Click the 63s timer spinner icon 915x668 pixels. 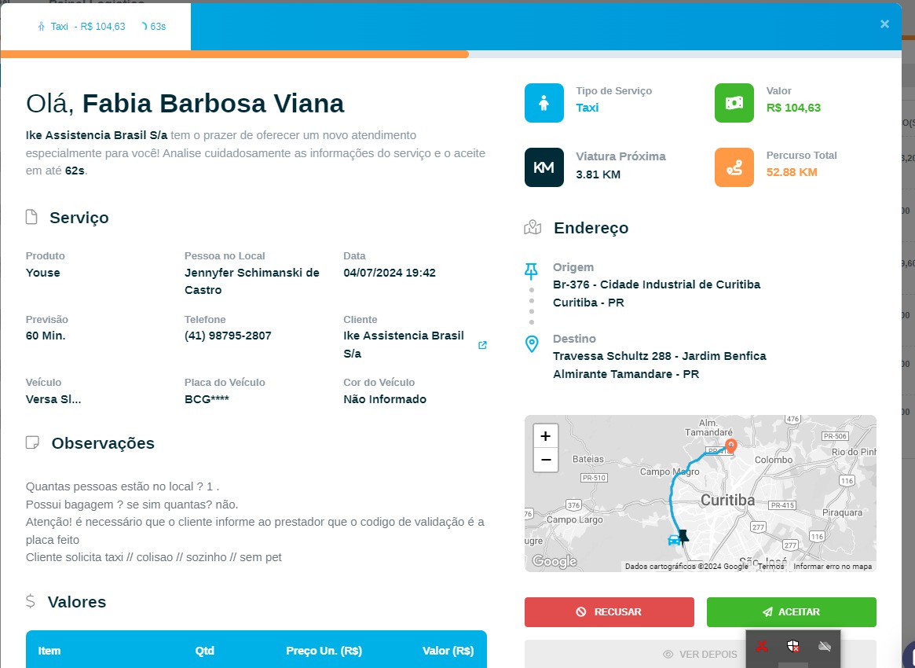click(x=145, y=26)
